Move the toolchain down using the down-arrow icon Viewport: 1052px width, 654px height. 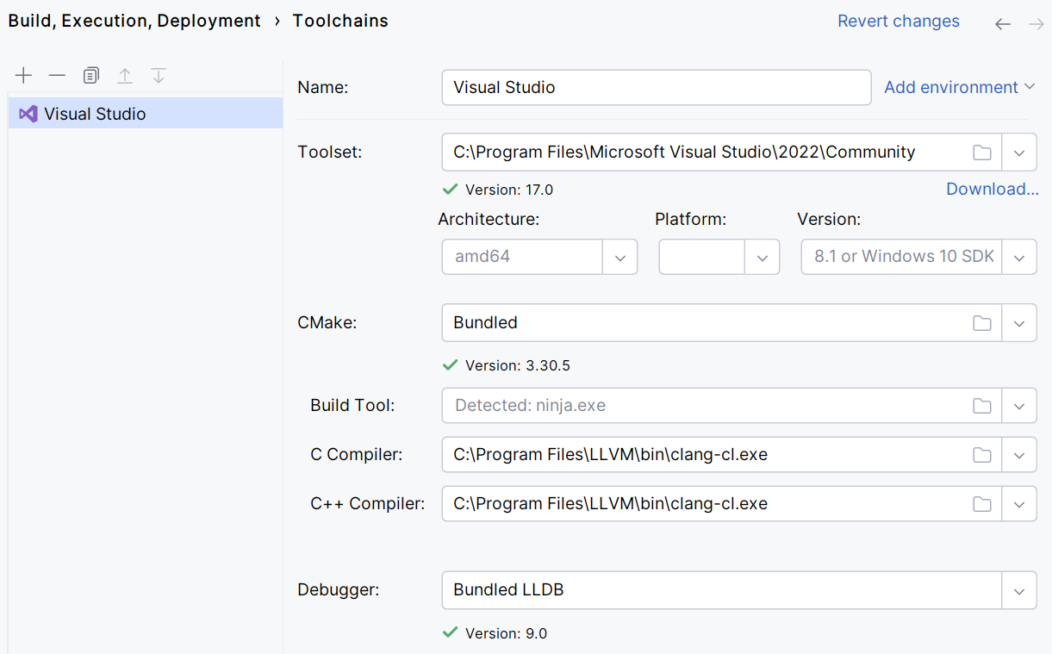158,75
